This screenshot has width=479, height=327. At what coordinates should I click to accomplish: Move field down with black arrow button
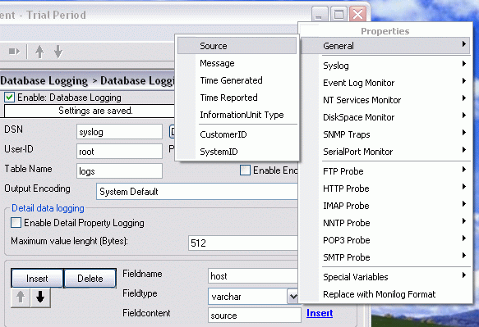click(40, 297)
